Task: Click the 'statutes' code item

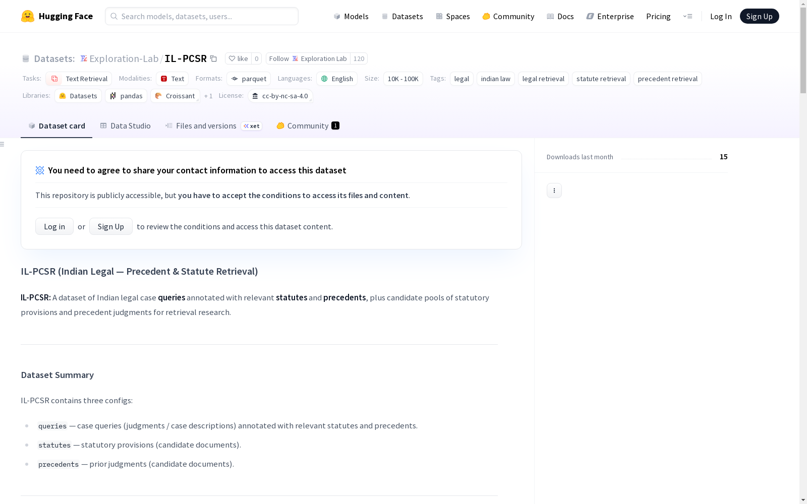Action: click(x=54, y=445)
